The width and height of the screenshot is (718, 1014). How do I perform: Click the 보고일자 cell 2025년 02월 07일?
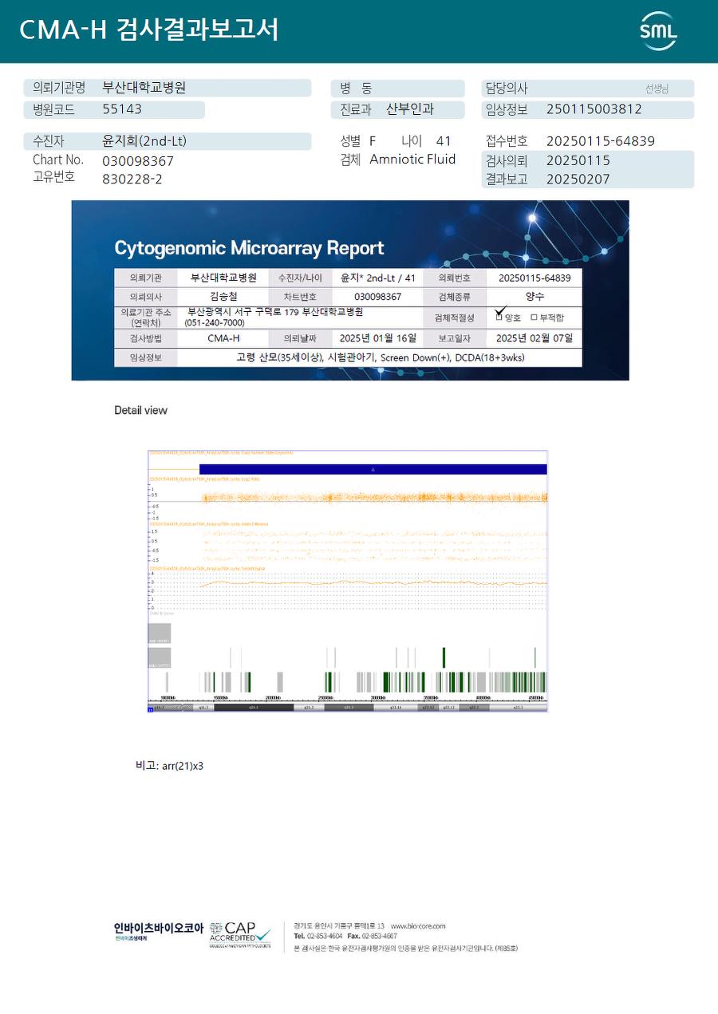coord(535,338)
